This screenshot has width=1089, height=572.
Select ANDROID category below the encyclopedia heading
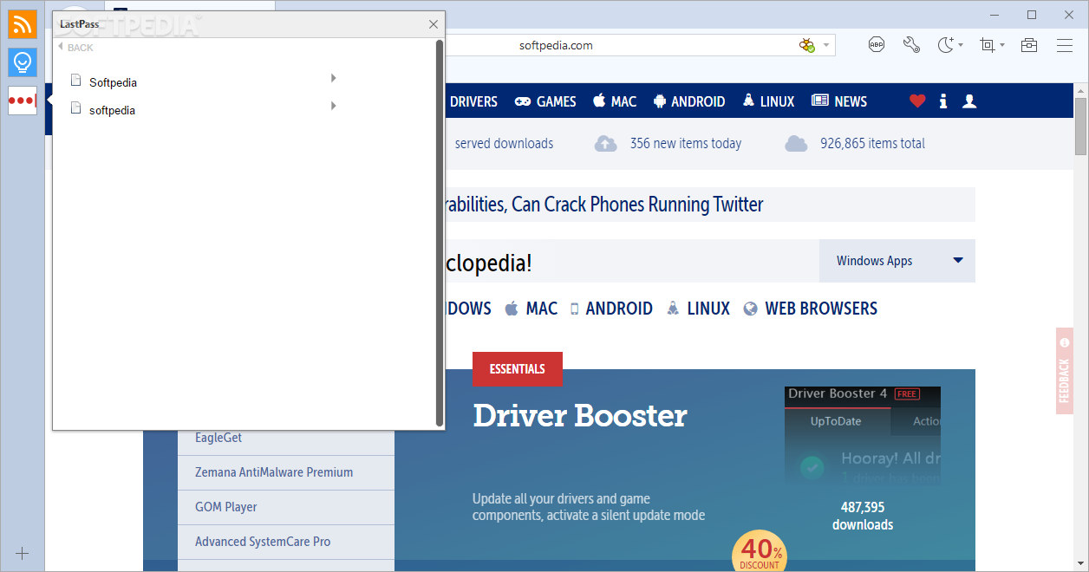click(611, 309)
